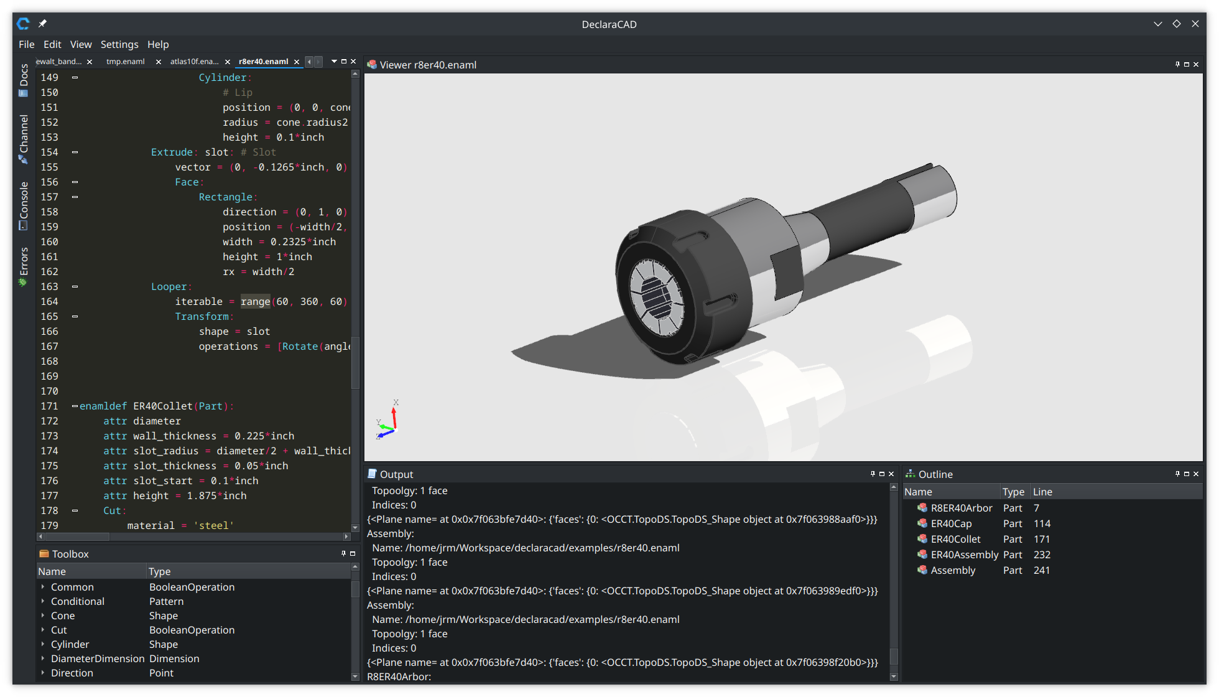Select R8ER40Arbor in the Outline
This screenshot has height=697, width=1219.
[961, 508]
